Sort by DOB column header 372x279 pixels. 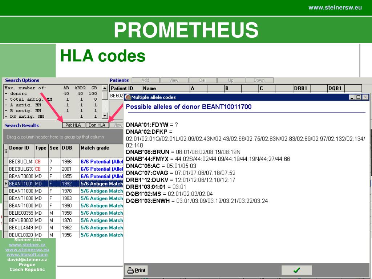point(70,151)
